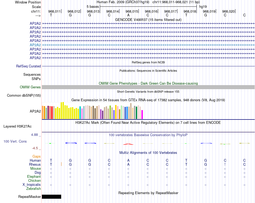This screenshot has height=203, width=255.
Task: Select the Common dbSNP(155) track label
Action: pos(24,96)
